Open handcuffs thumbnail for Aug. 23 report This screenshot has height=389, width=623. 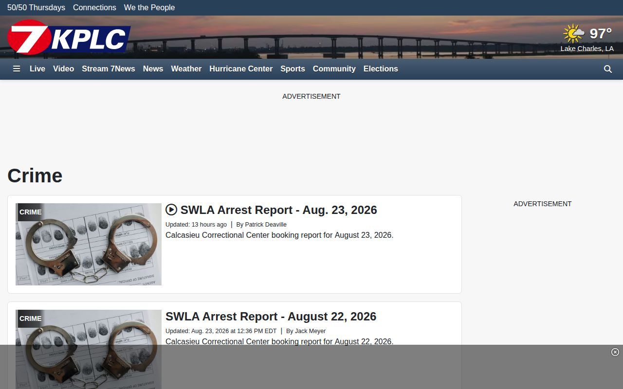click(89, 244)
